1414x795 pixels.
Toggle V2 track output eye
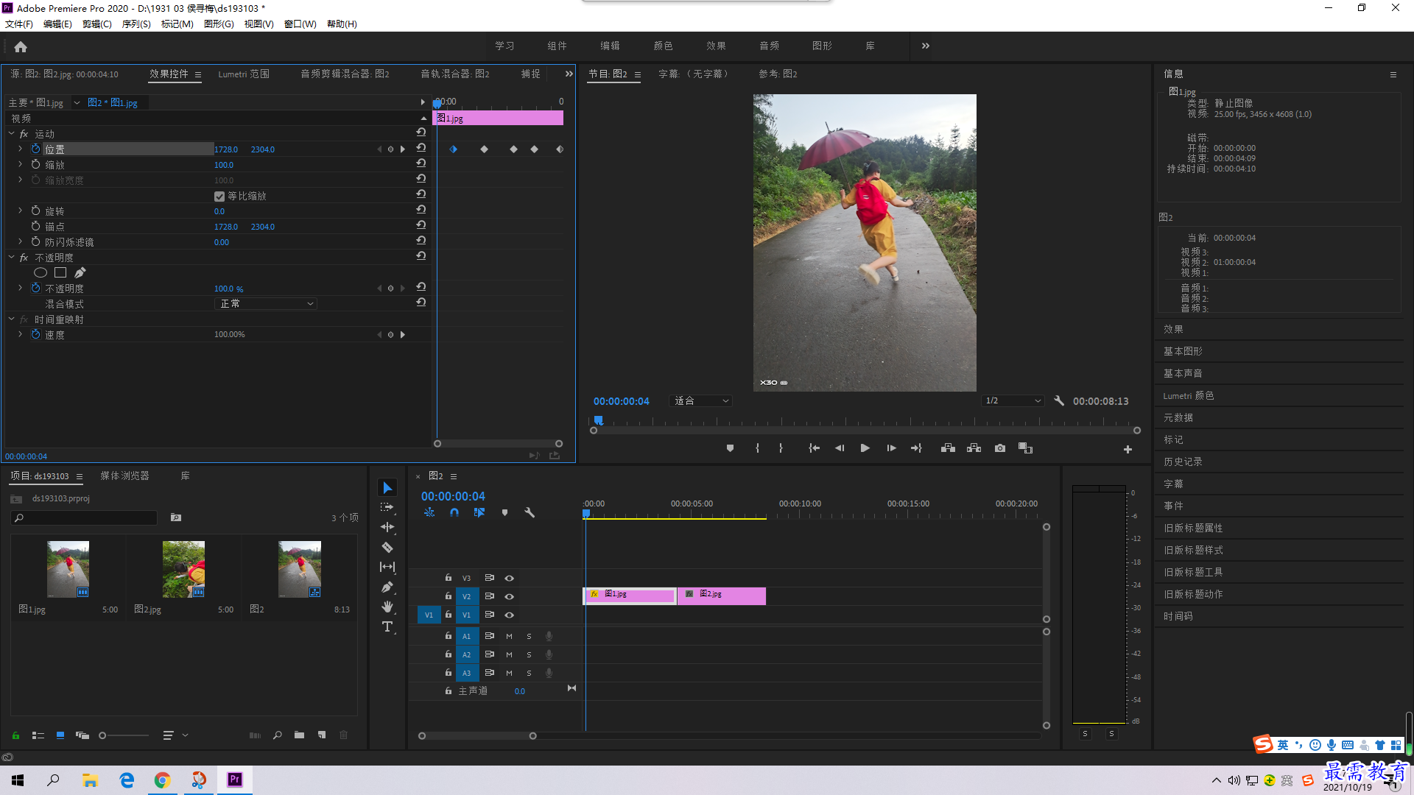(x=509, y=596)
